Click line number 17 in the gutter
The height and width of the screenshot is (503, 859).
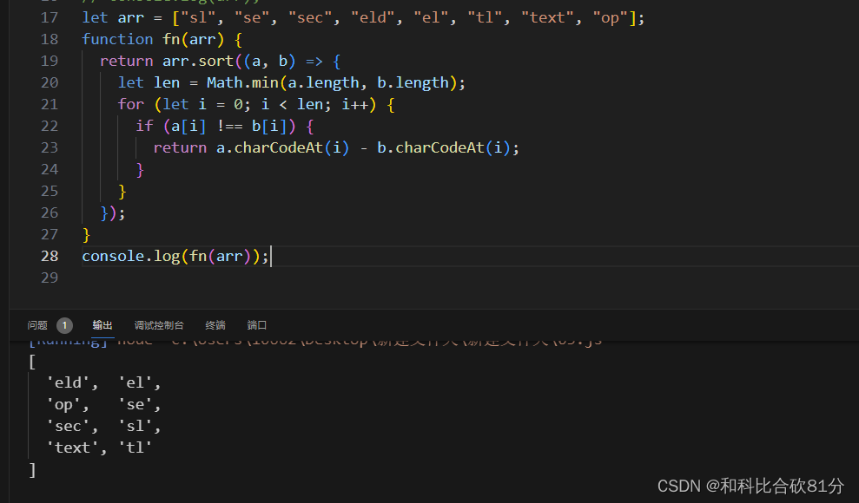(50, 16)
